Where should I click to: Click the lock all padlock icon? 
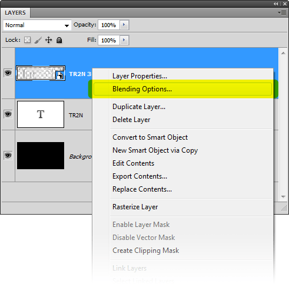[x=59, y=40]
